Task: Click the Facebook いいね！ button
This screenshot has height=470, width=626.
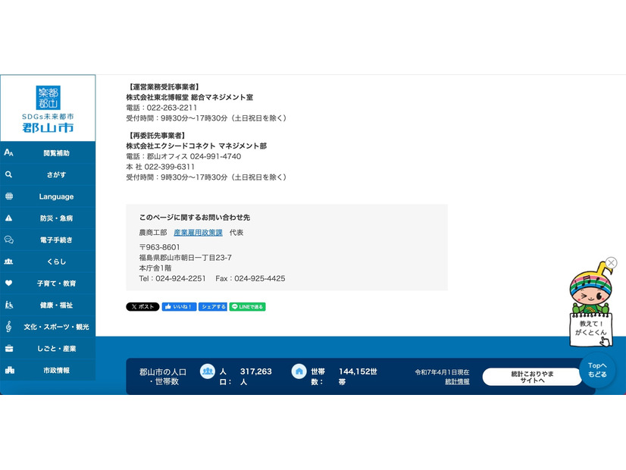Action: pyautogui.click(x=179, y=307)
